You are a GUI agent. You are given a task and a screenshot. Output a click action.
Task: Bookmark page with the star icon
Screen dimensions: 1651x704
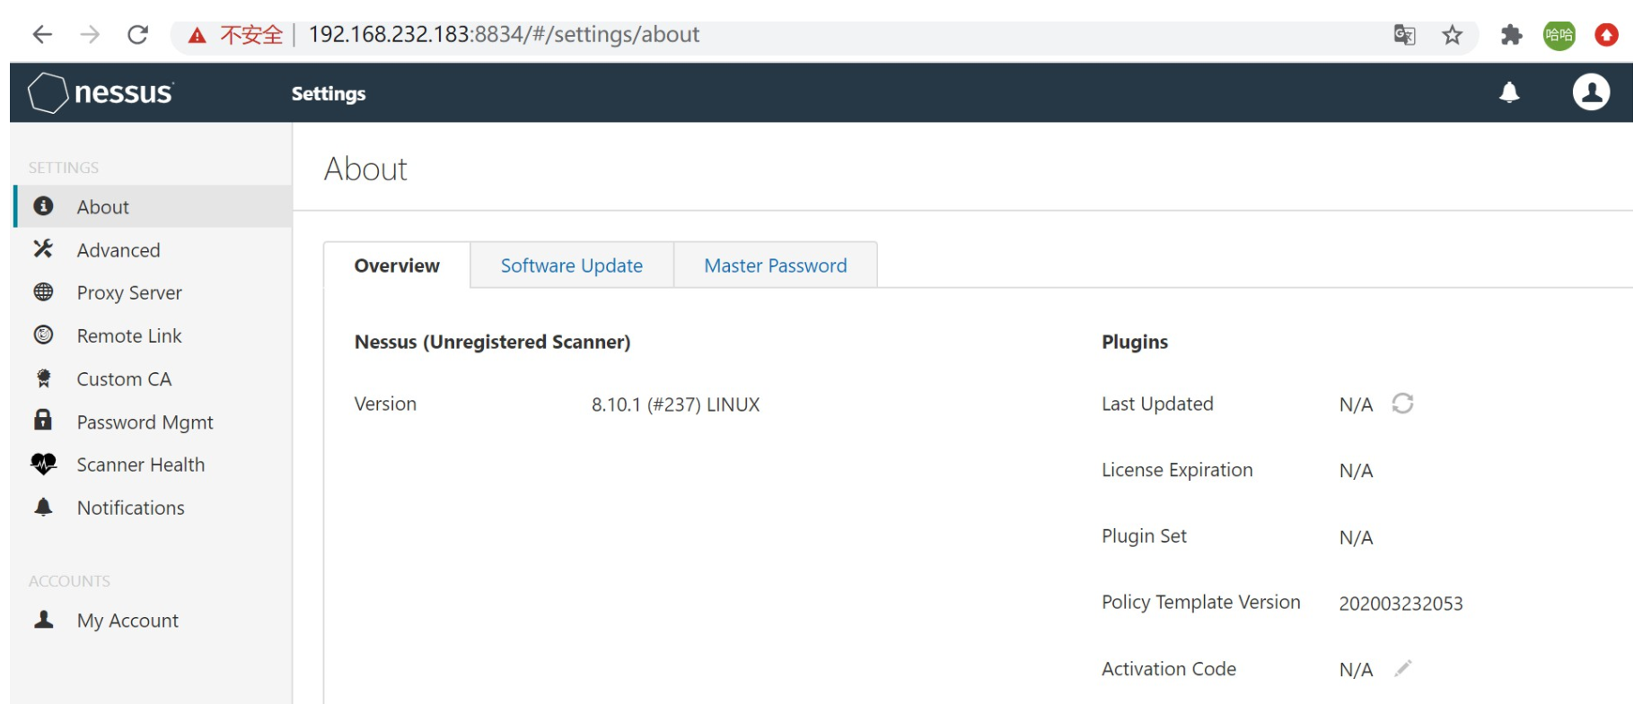tap(1452, 35)
